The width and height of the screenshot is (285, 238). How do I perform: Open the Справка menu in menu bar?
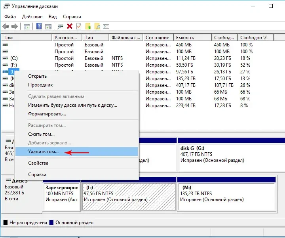(x=72, y=17)
